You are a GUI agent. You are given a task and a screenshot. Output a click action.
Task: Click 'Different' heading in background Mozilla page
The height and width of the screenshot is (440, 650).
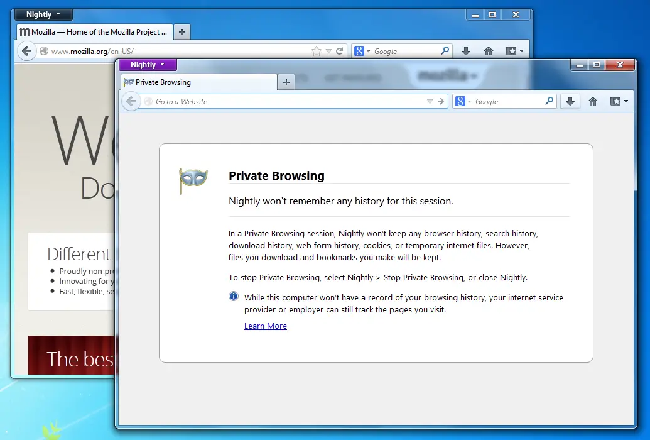(79, 254)
